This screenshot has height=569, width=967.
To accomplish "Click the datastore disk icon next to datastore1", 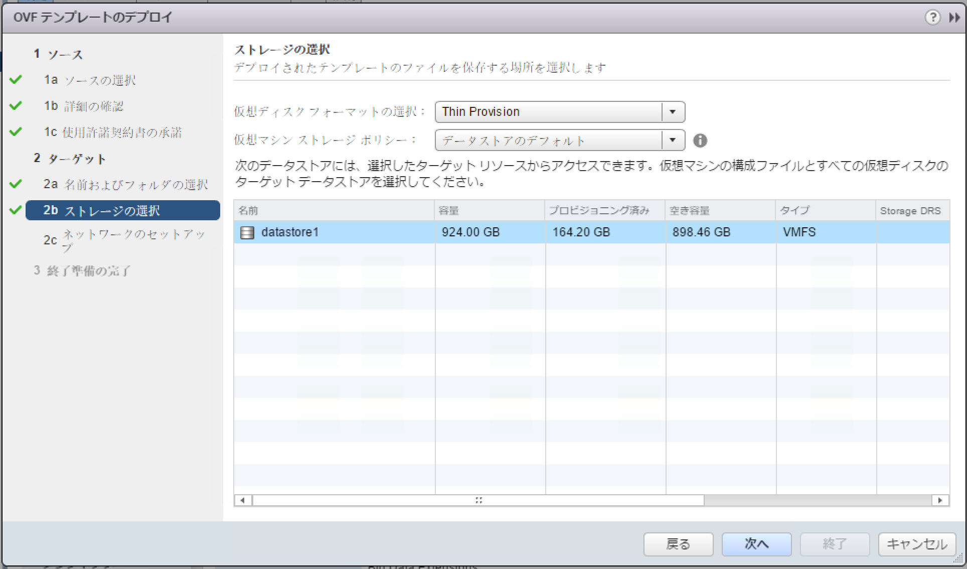I will (247, 232).
